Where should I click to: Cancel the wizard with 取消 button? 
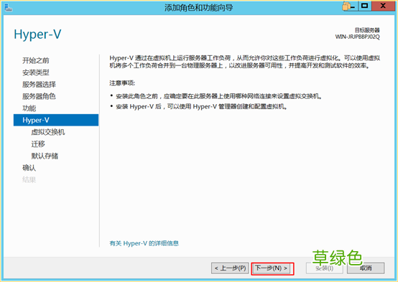(x=366, y=268)
